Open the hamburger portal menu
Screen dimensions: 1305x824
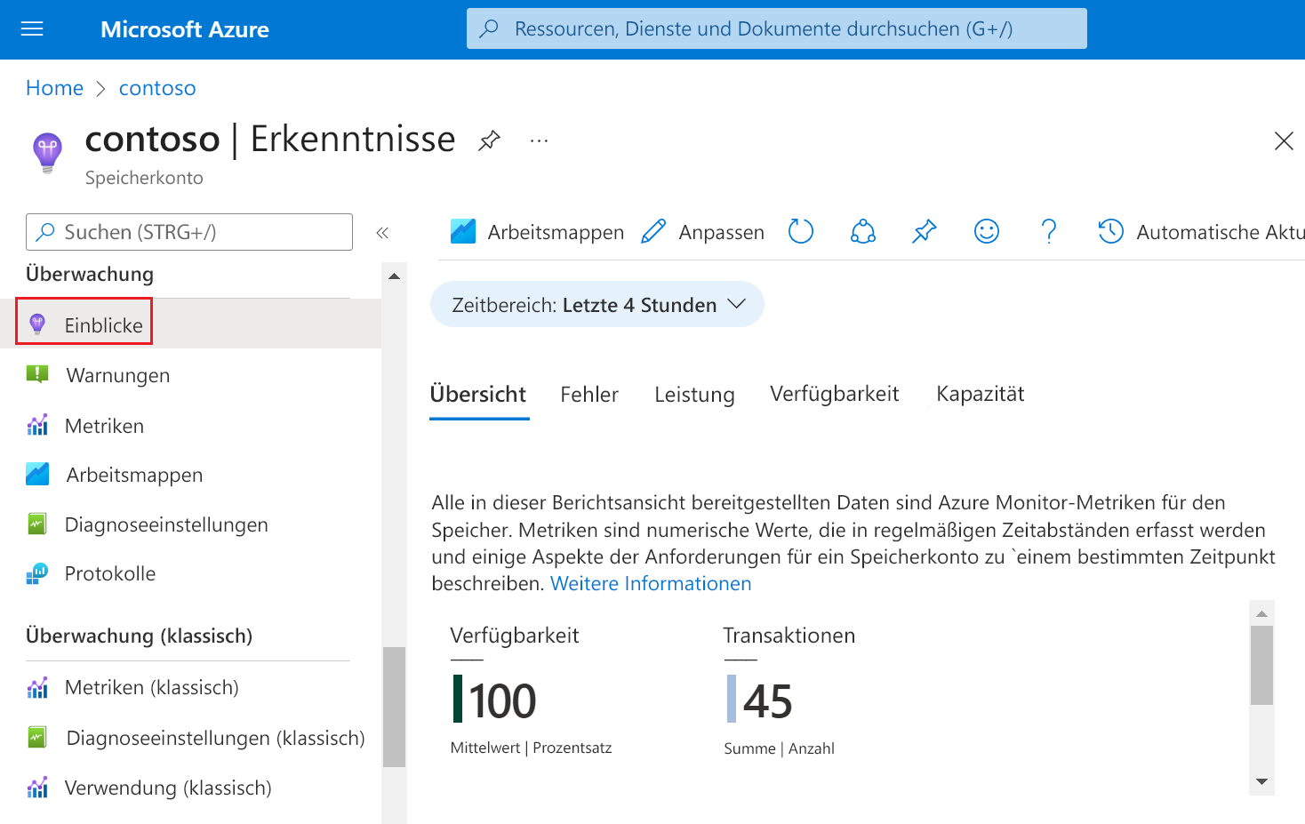tap(32, 29)
